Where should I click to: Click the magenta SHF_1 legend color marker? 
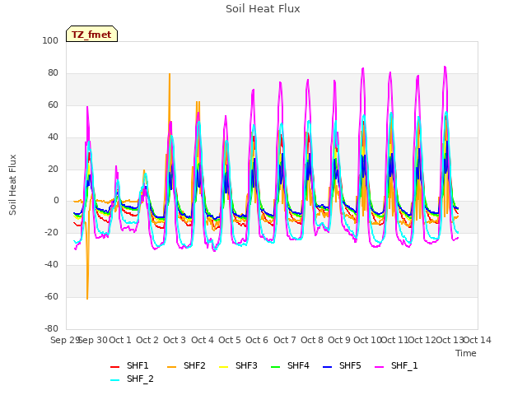[x=379, y=367]
